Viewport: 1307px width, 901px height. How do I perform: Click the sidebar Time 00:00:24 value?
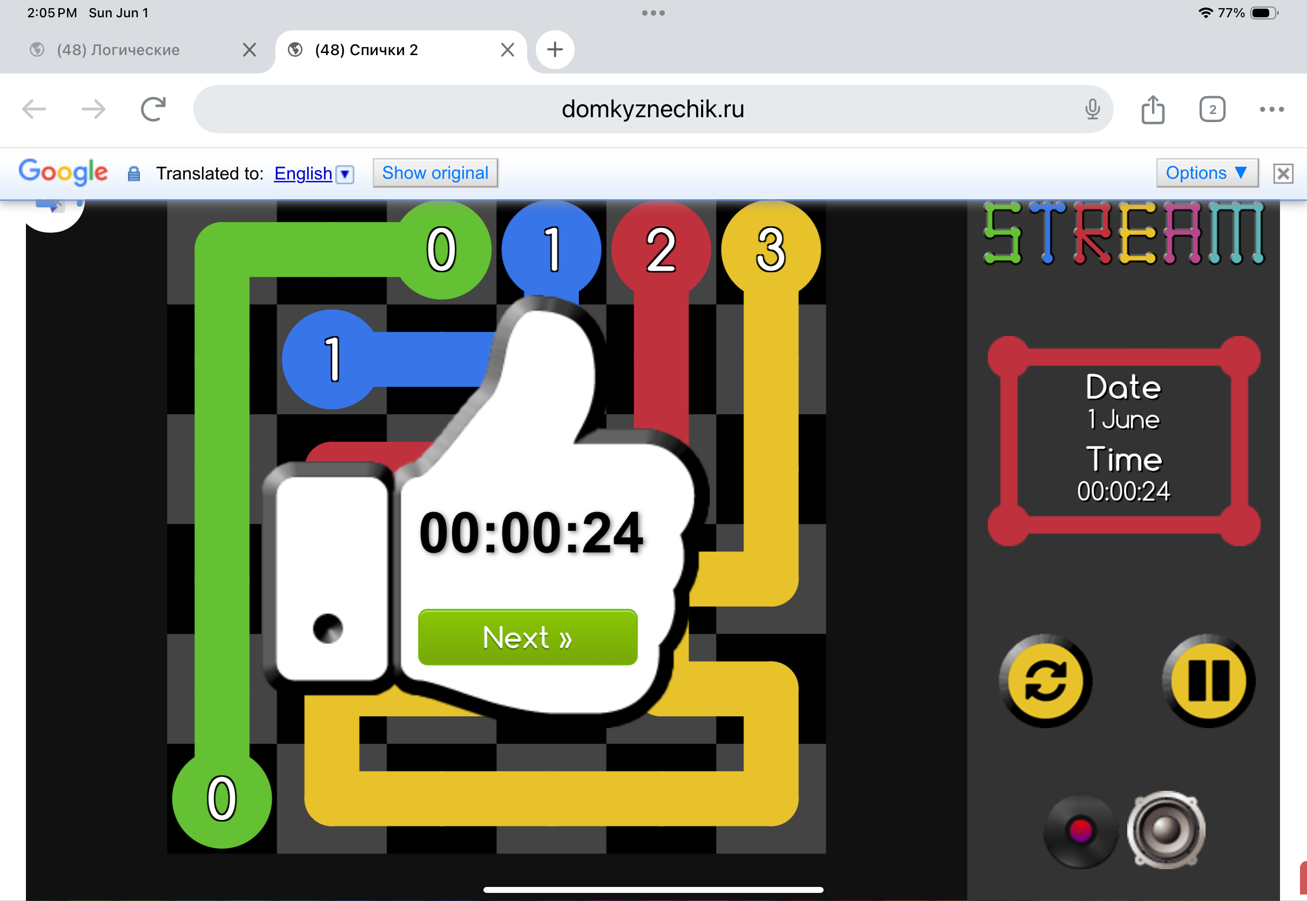(1123, 491)
